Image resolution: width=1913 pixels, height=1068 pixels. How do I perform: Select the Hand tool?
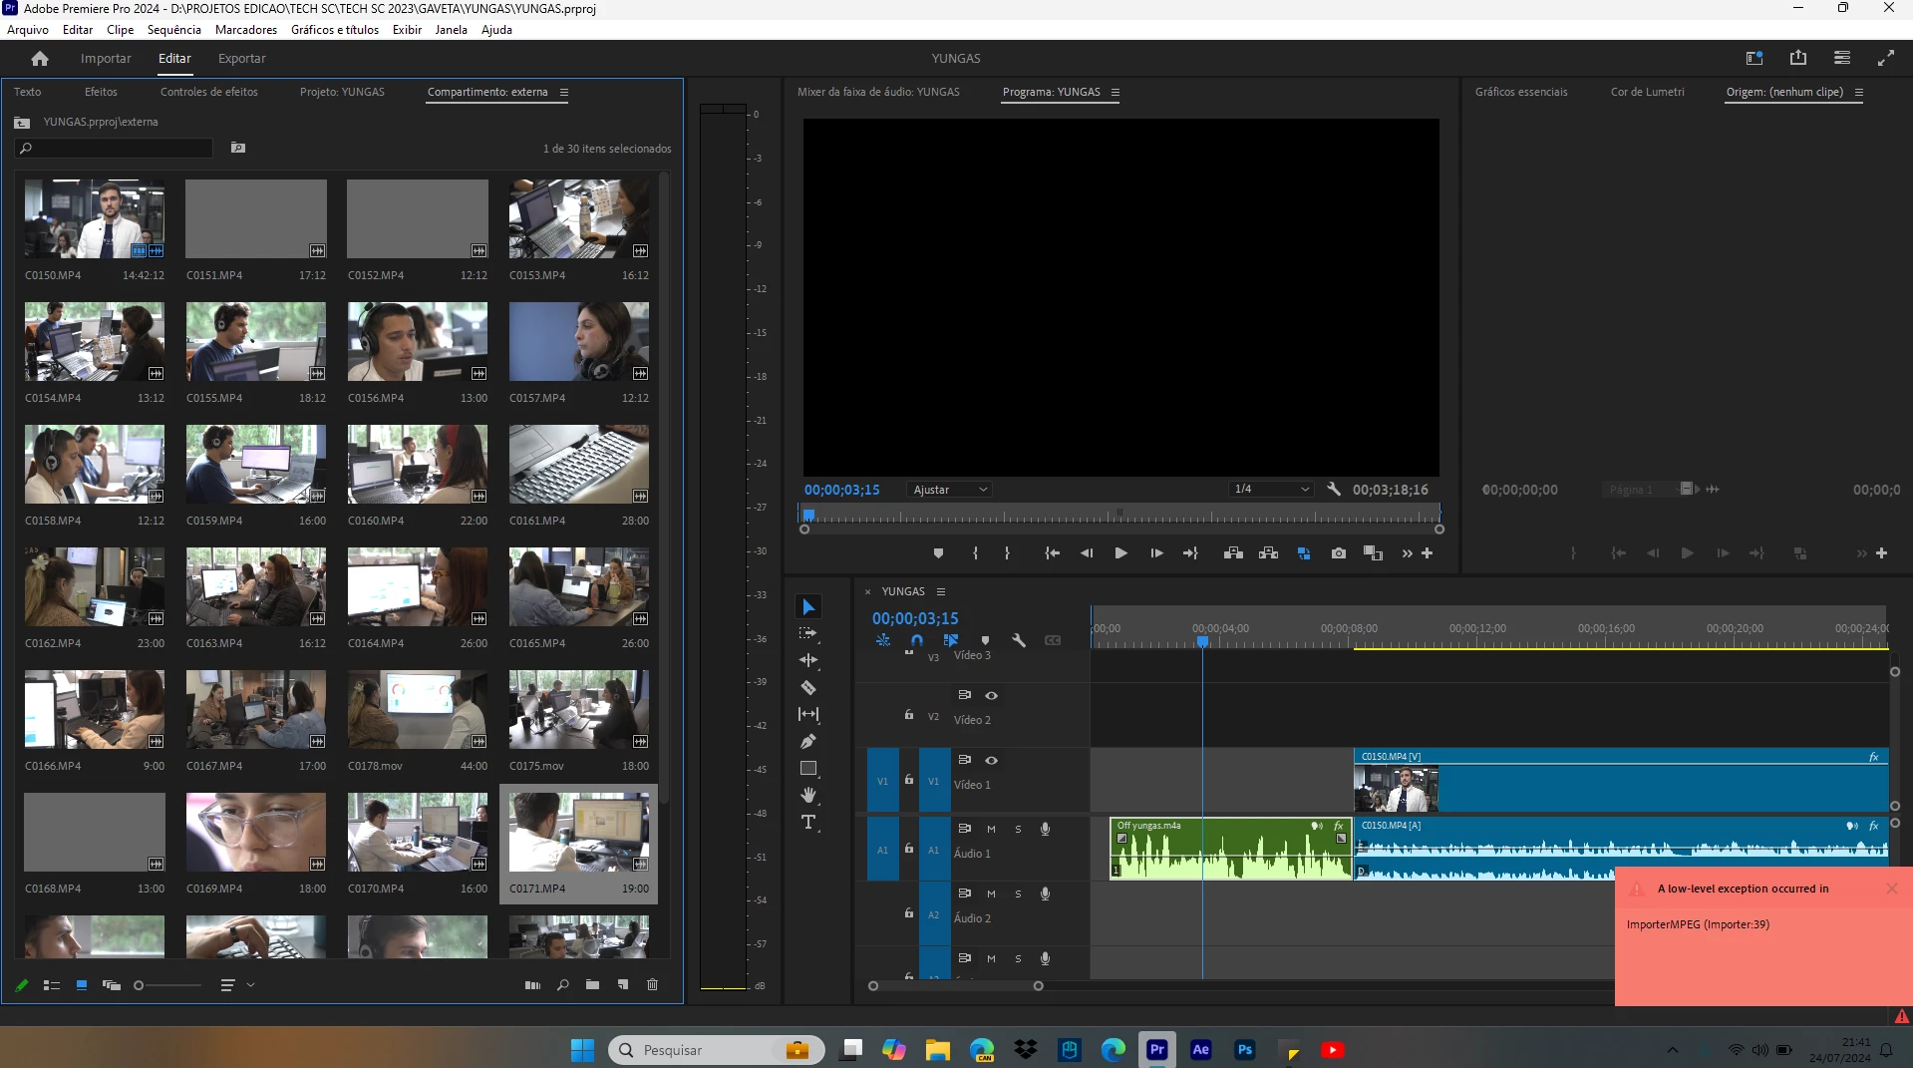pyautogui.click(x=808, y=795)
